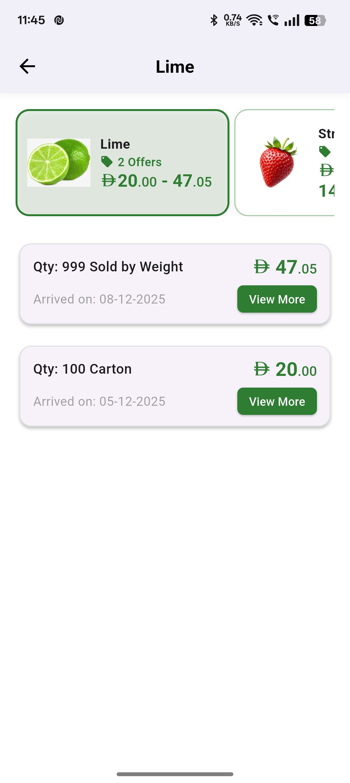The height and width of the screenshot is (783, 350).
Task: Tap the lime fruit image
Action: [x=59, y=163]
